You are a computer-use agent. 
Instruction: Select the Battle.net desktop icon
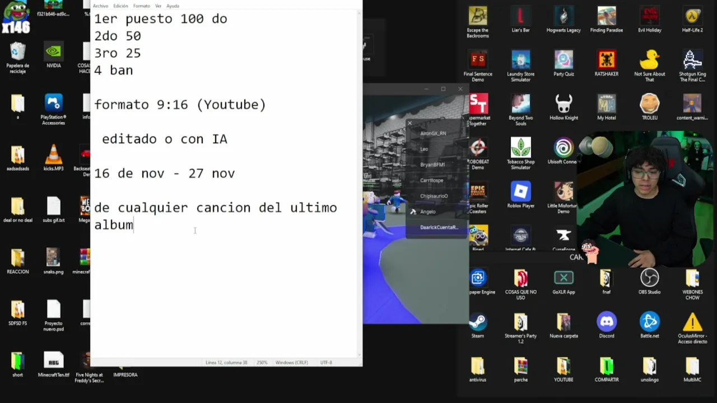650,326
